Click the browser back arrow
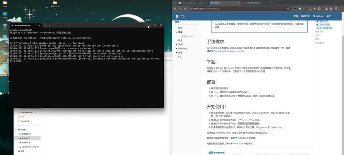This screenshot has width=344, height=155. [175, 9]
